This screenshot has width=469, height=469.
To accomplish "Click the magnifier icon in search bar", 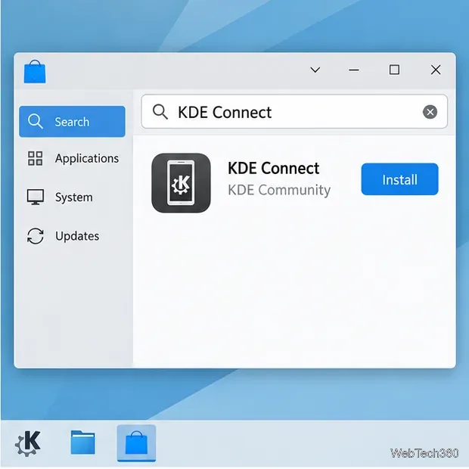I will [x=160, y=112].
